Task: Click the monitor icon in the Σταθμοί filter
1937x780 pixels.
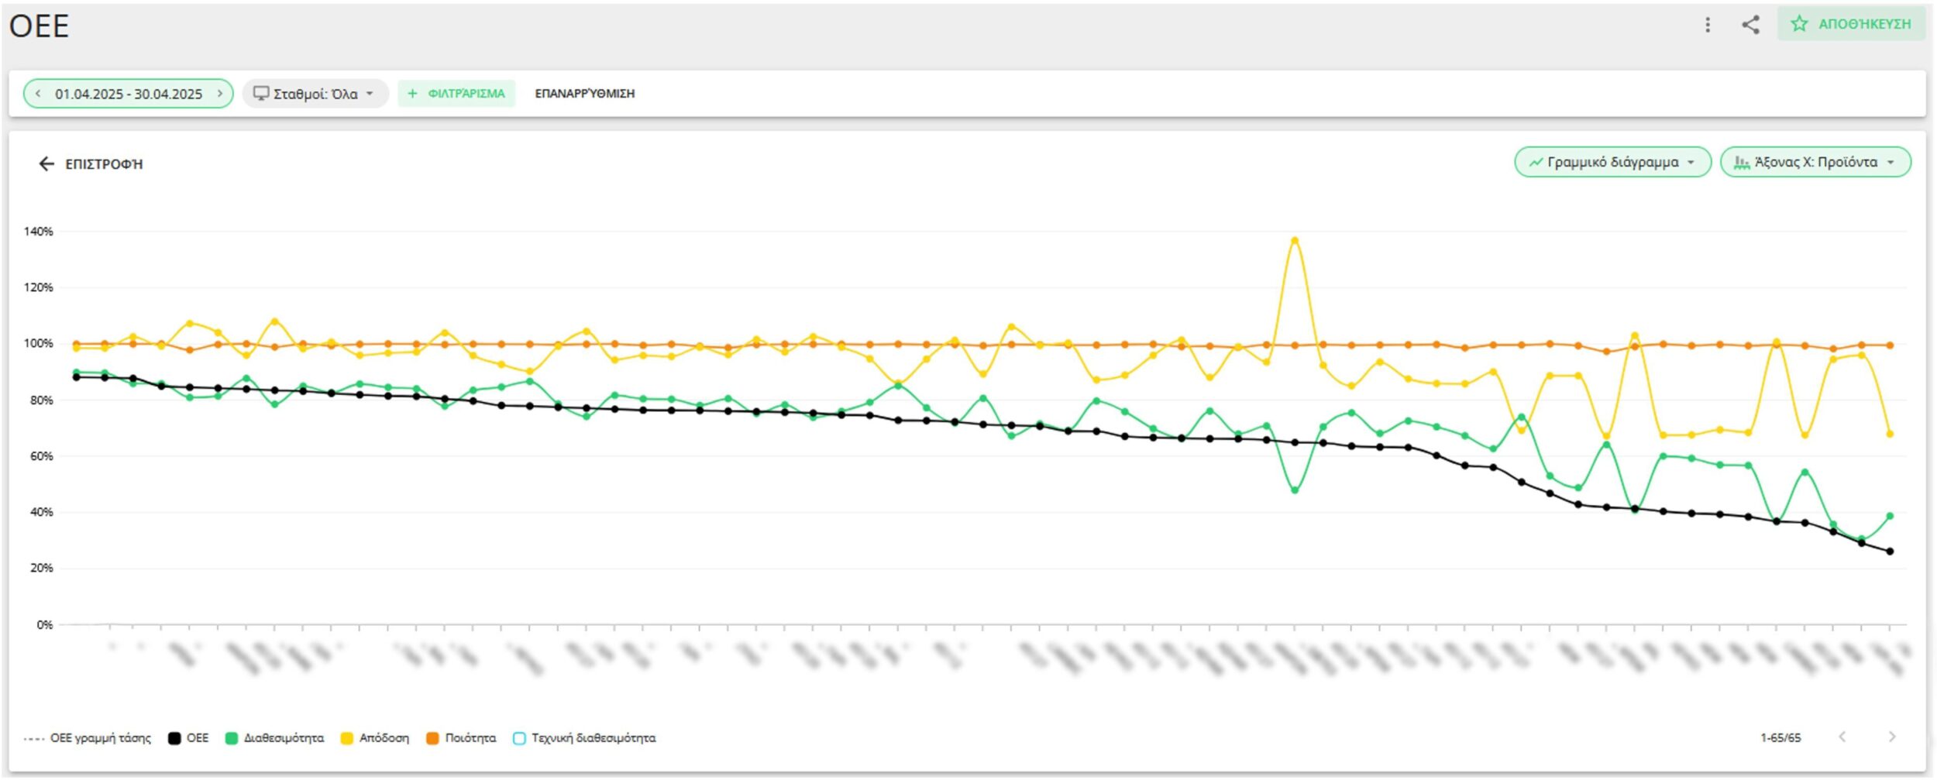Action: (261, 93)
